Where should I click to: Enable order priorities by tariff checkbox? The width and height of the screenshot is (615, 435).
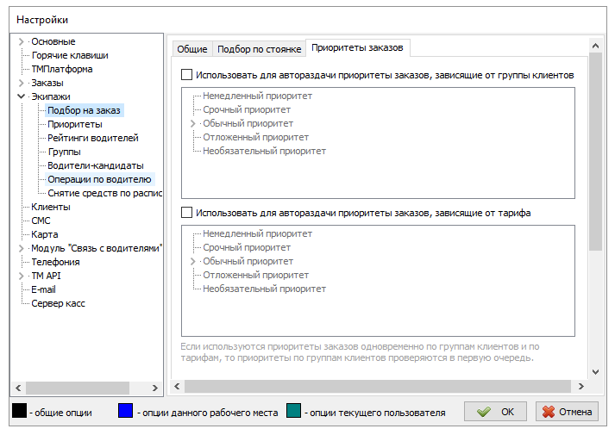[187, 213]
